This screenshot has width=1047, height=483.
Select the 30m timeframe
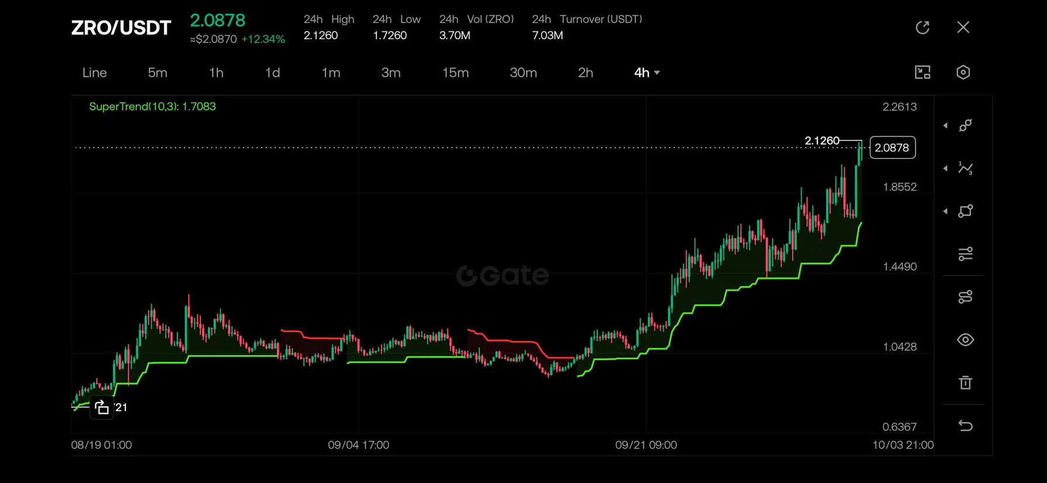click(x=523, y=72)
